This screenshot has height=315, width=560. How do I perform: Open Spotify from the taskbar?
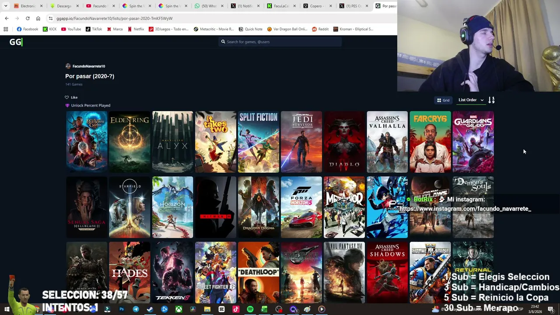(x=250, y=309)
